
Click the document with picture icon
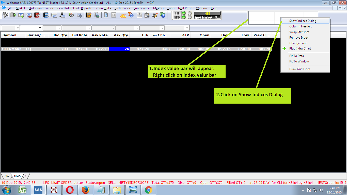pyautogui.click(x=97, y=15)
